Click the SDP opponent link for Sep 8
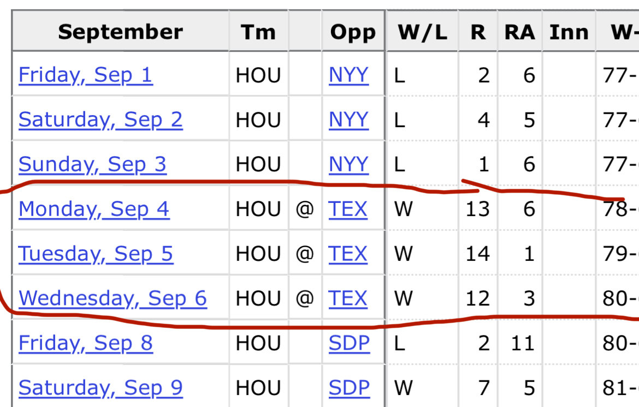This screenshot has width=639, height=407. tap(349, 344)
